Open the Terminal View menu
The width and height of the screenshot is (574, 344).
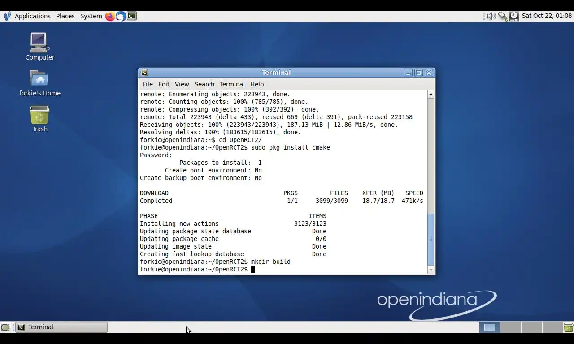pos(182,84)
